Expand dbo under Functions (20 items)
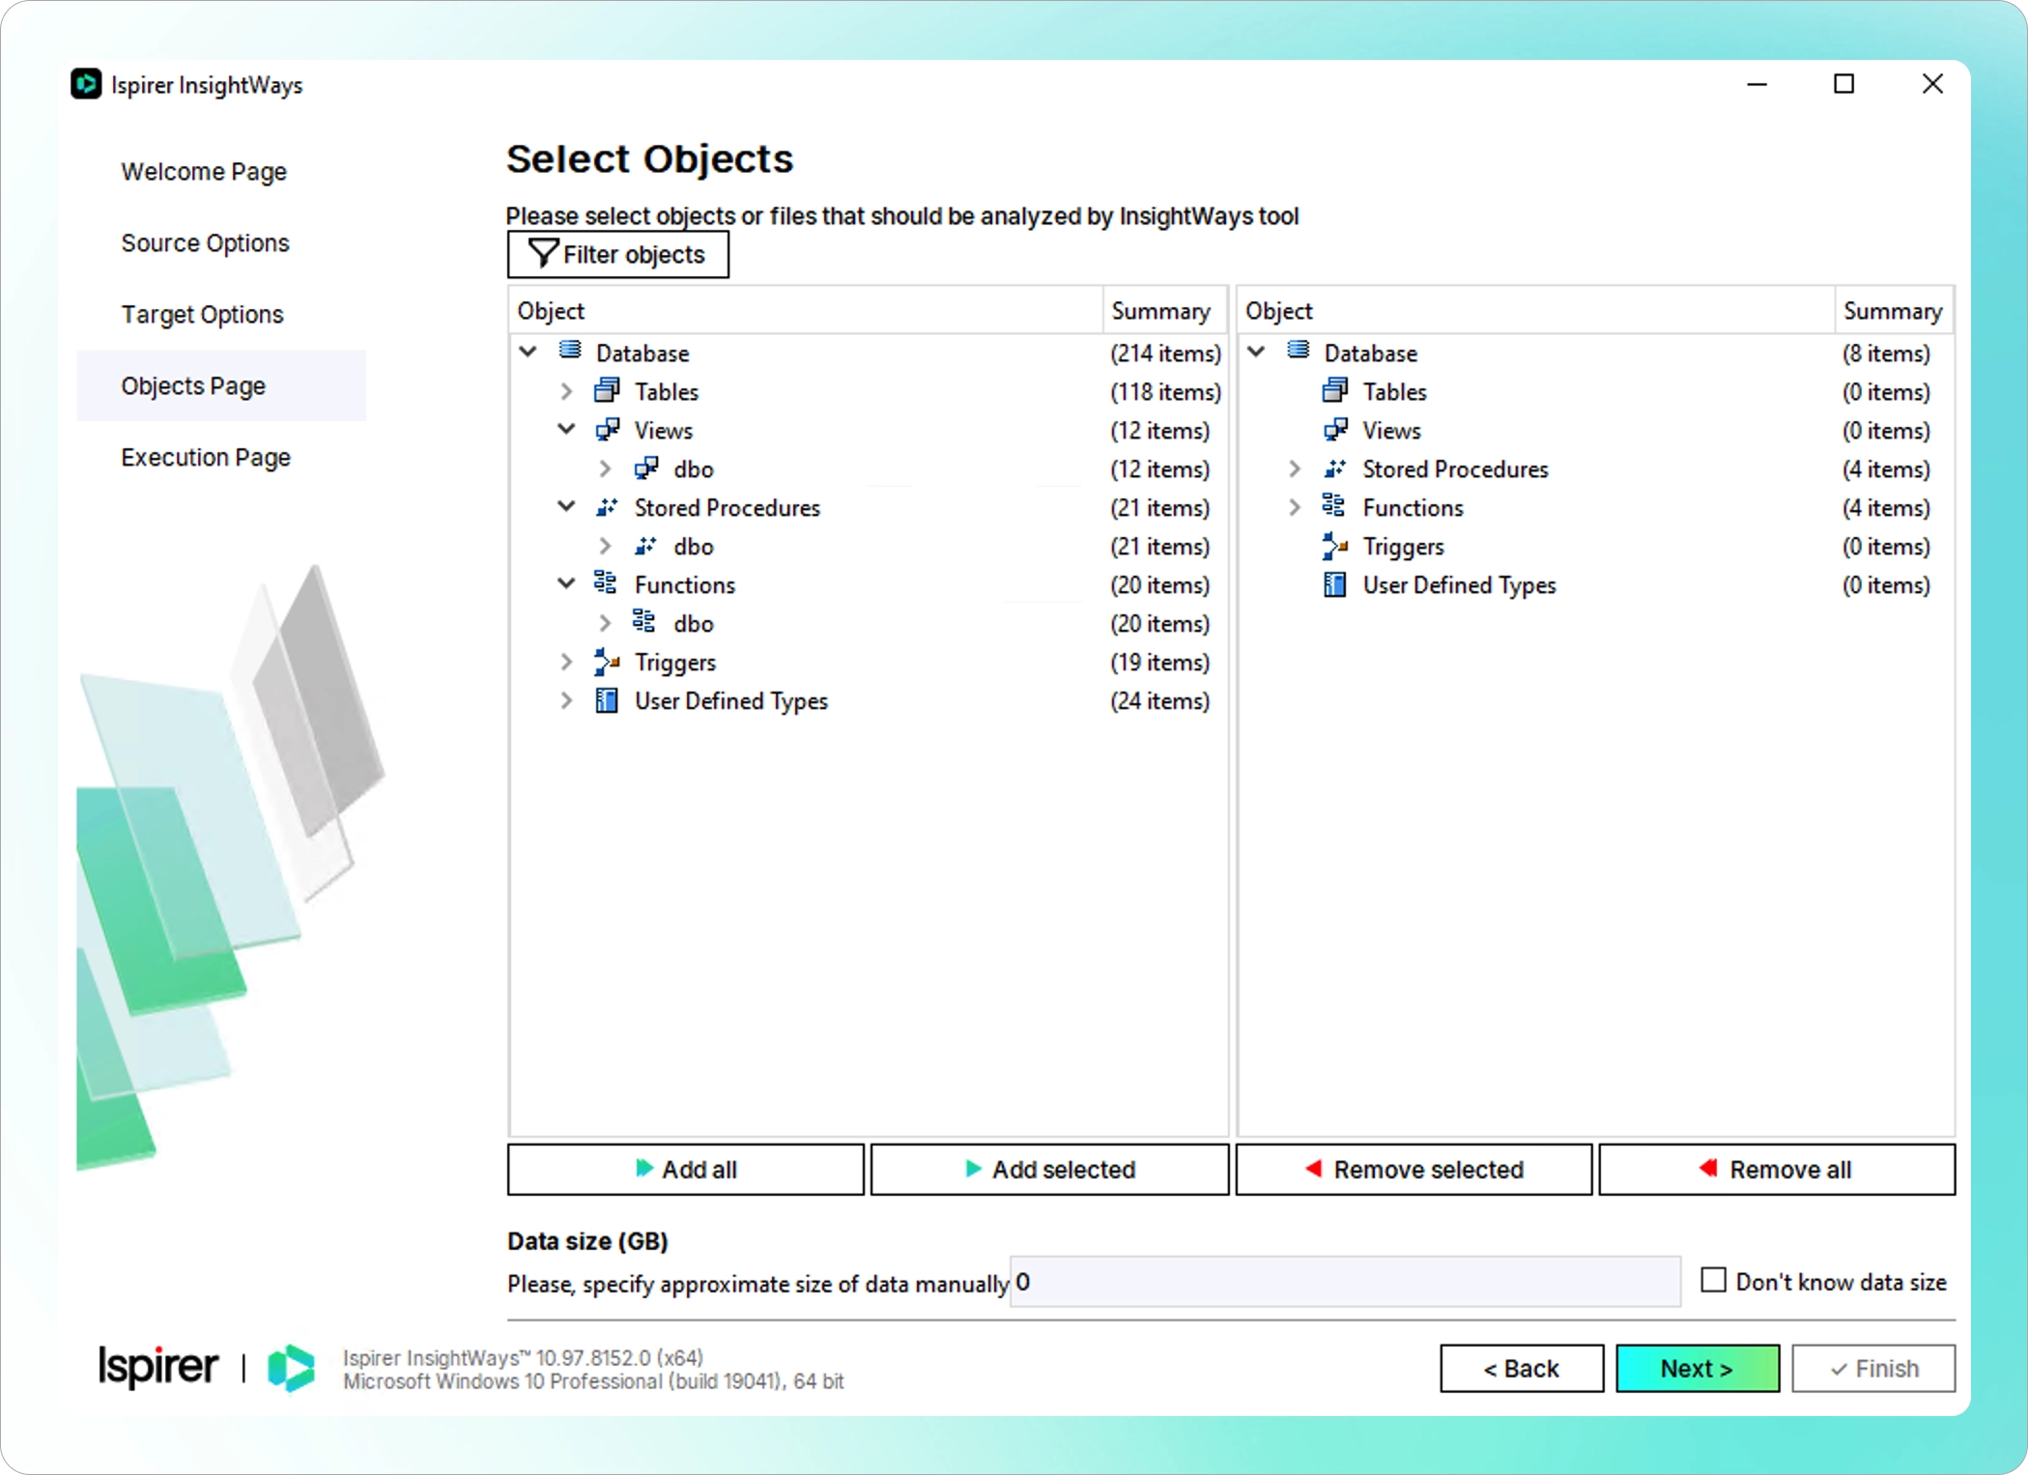2028x1475 pixels. point(606,622)
